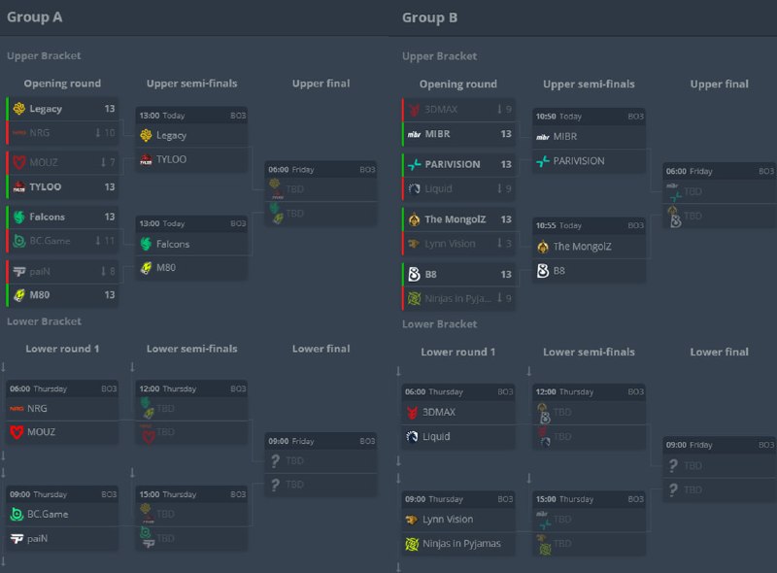Click the 3DMAX logo in Group B Lower round 1
Viewport: 777px width, 573px height.
(x=412, y=413)
